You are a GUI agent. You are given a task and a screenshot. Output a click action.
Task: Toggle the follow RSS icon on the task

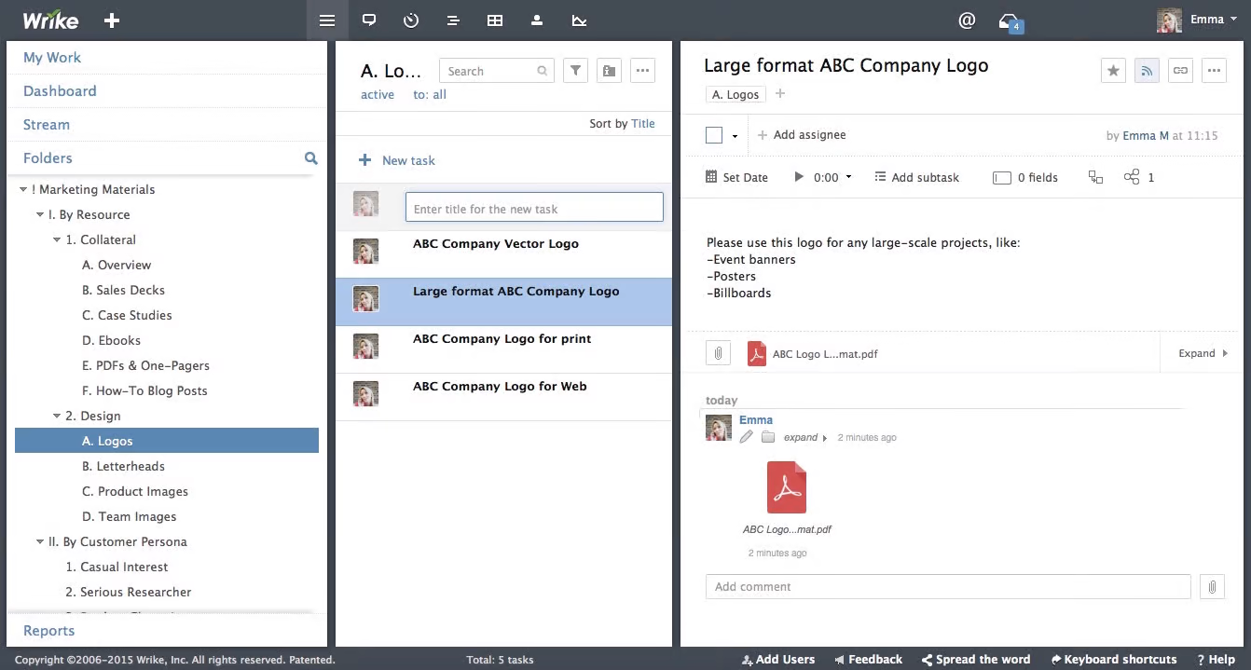(x=1147, y=70)
